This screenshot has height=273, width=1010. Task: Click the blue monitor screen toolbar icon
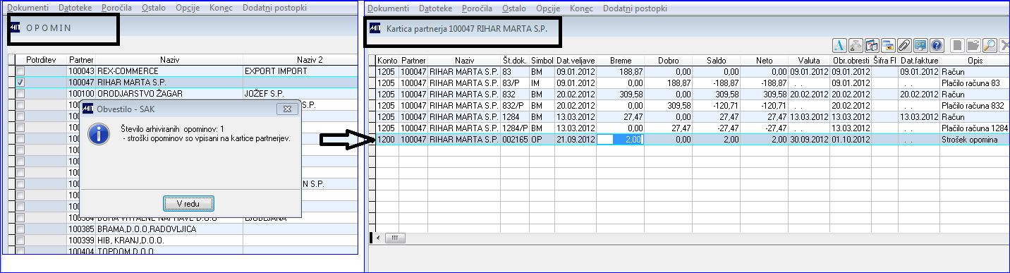tap(920, 45)
